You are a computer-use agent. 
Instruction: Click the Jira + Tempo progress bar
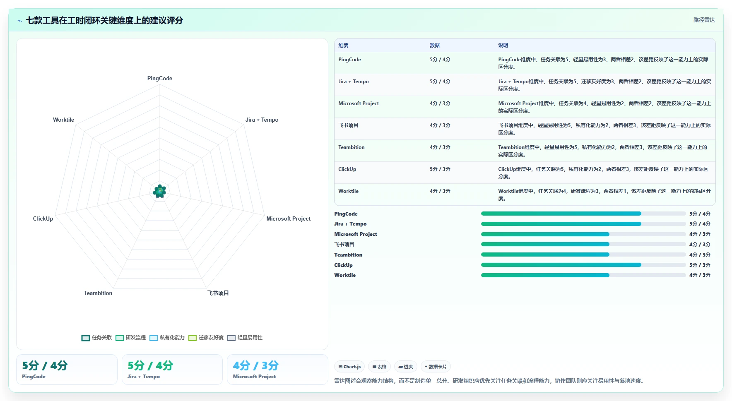583,224
